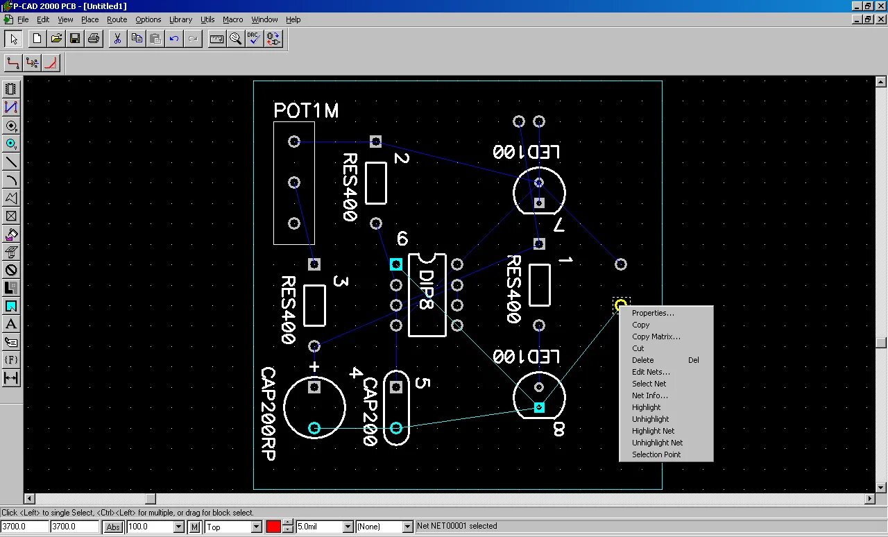The width and height of the screenshot is (888, 537).
Task: Click the X coordinate field 3700.0
Action: 25,527
